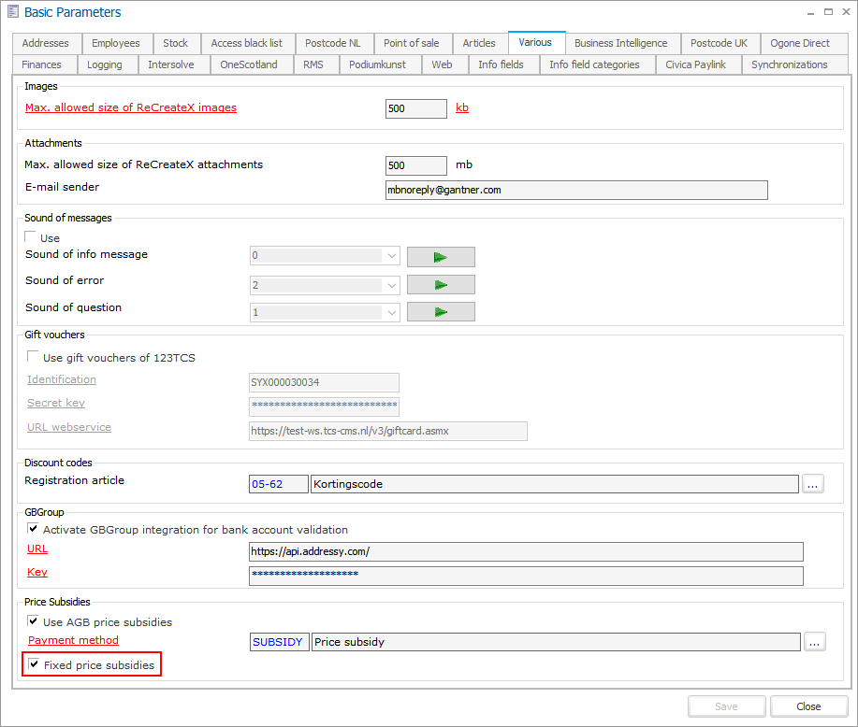Open the Point of sale tab
The height and width of the screenshot is (727, 858).
click(x=411, y=43)
